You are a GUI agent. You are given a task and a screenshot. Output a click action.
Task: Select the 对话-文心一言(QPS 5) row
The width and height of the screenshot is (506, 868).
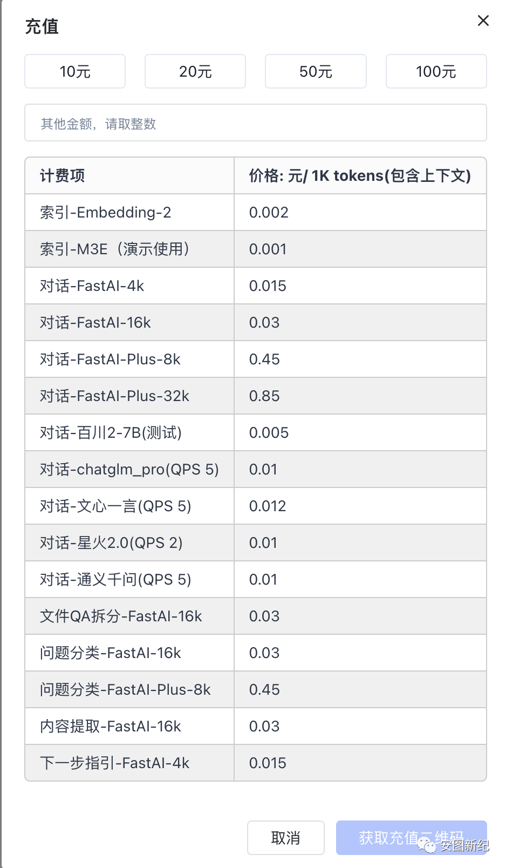tap(115, 506)
